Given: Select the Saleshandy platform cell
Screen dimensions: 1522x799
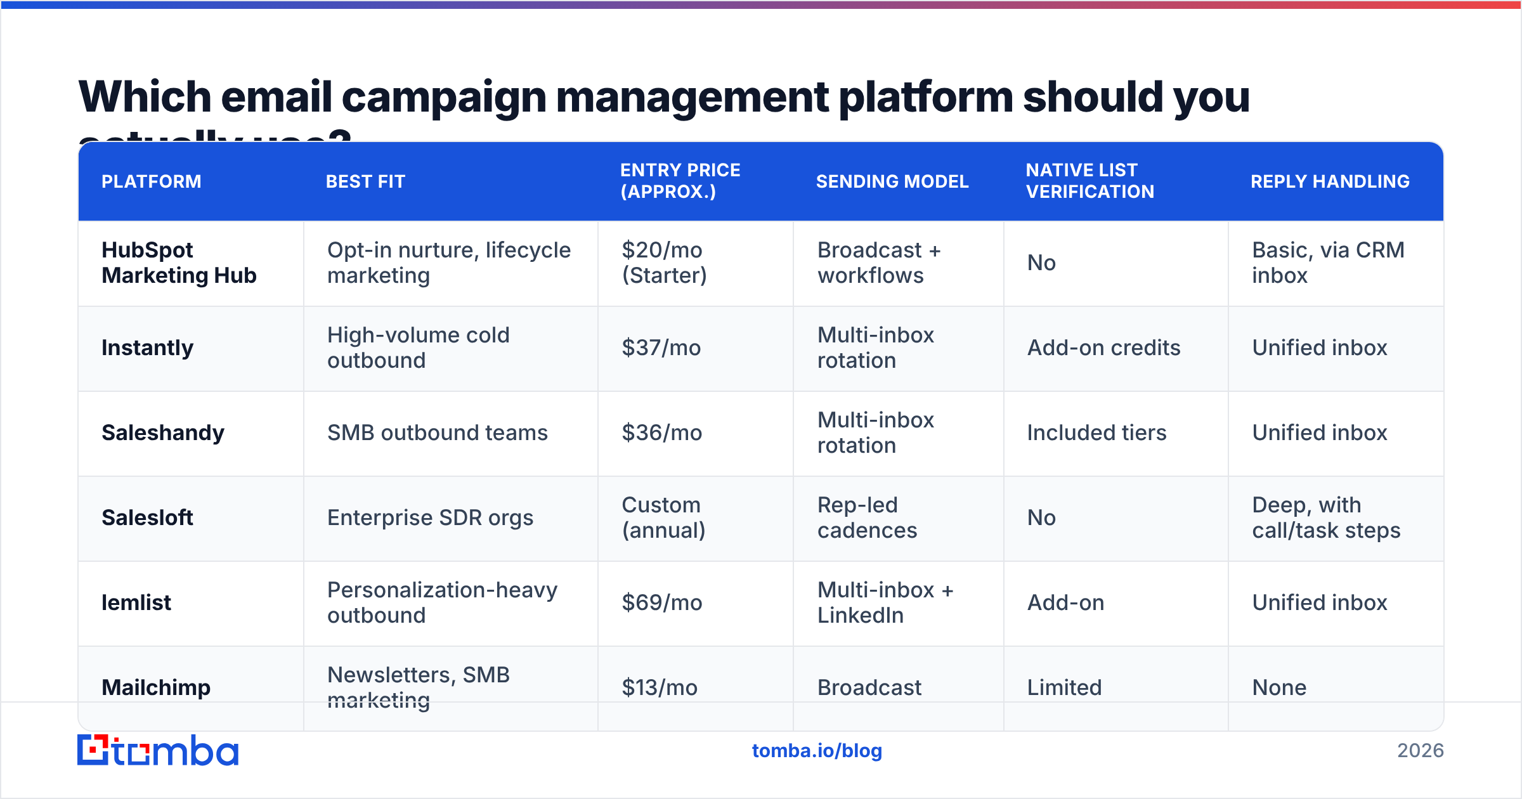Looking at the screenshot, I should 191,433.
